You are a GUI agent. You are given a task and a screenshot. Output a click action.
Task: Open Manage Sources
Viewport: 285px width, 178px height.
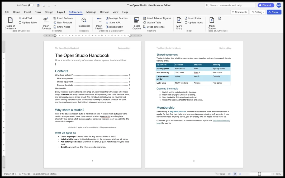(x=117, y=18)
